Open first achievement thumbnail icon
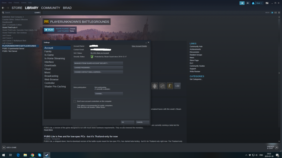Screen dimensions: 282x158 pos(155,86)
